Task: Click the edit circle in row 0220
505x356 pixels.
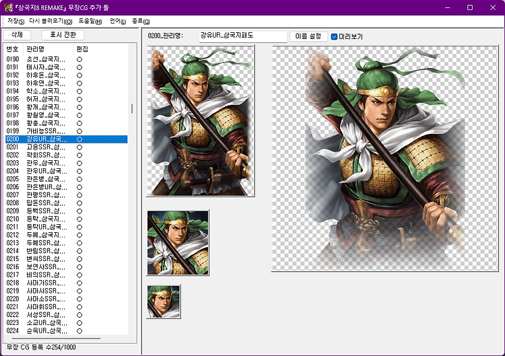Action: point(79,299)
